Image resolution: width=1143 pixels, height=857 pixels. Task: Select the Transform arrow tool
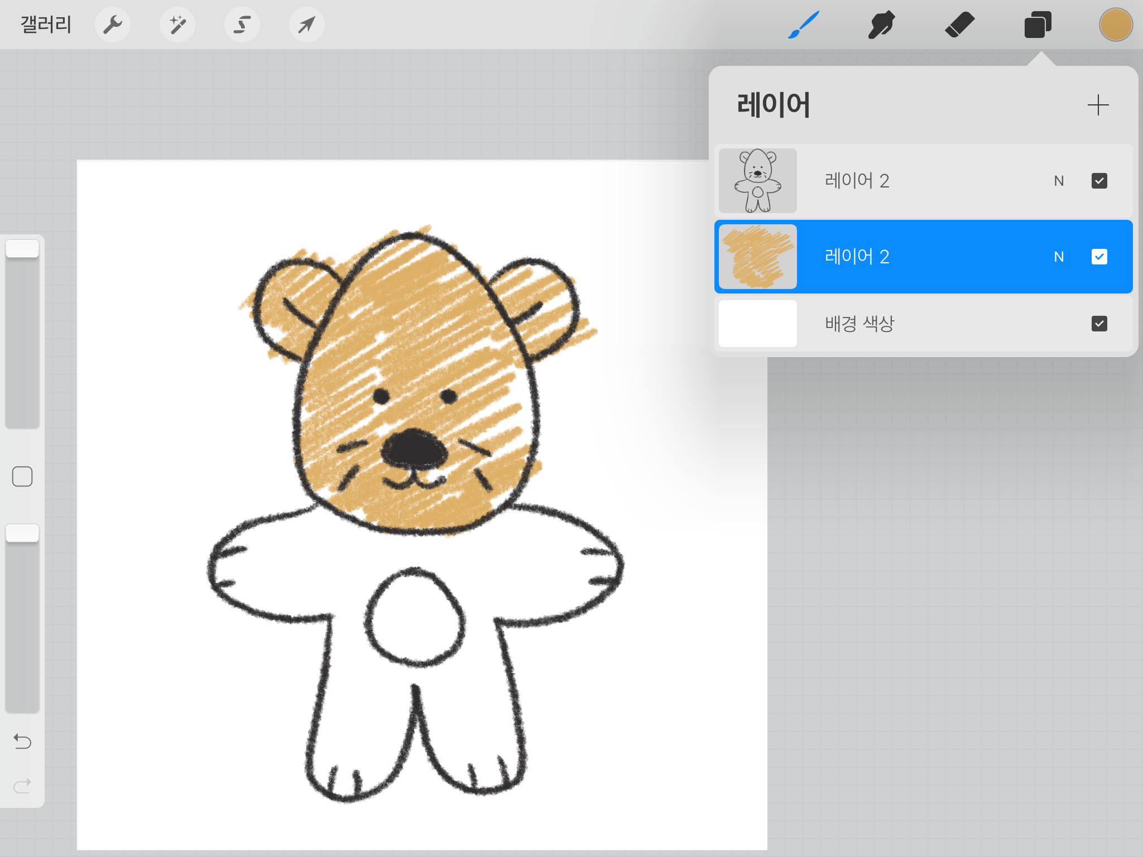click(x=306, y=25)
